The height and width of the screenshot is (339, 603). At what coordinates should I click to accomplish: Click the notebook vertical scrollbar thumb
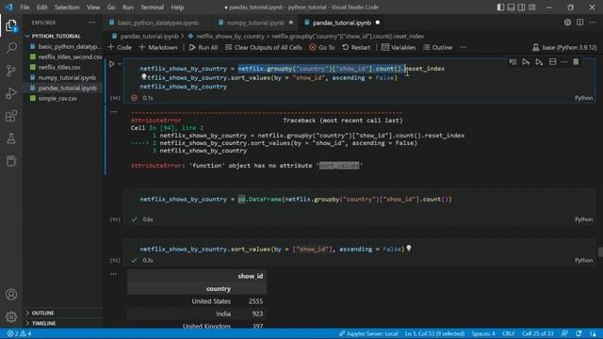600,251
